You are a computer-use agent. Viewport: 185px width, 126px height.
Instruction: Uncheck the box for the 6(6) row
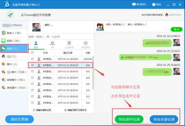(x=32, y=65)
